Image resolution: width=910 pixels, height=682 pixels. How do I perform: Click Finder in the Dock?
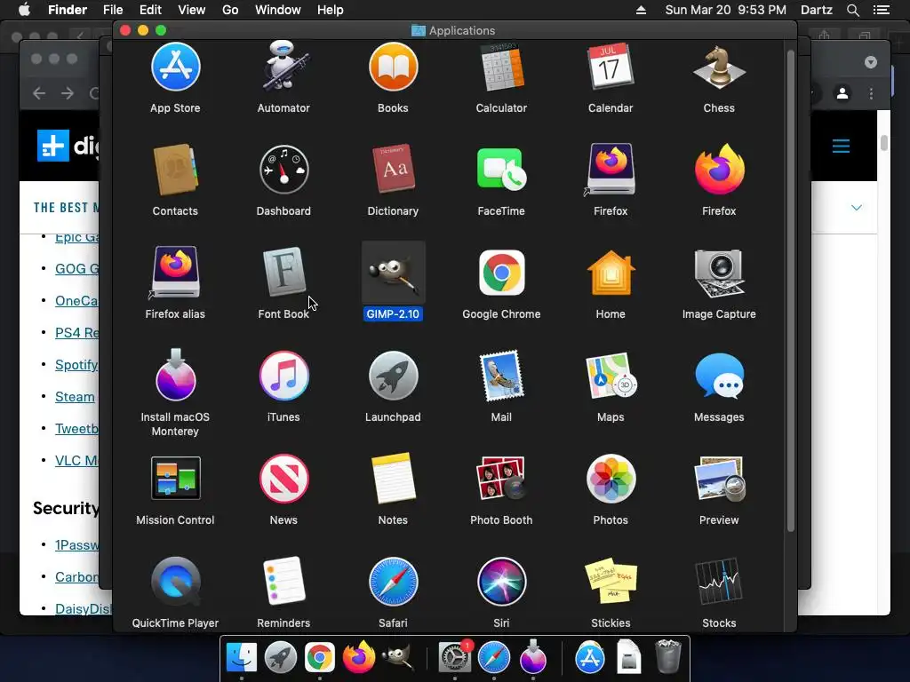(x=242, y=657)
